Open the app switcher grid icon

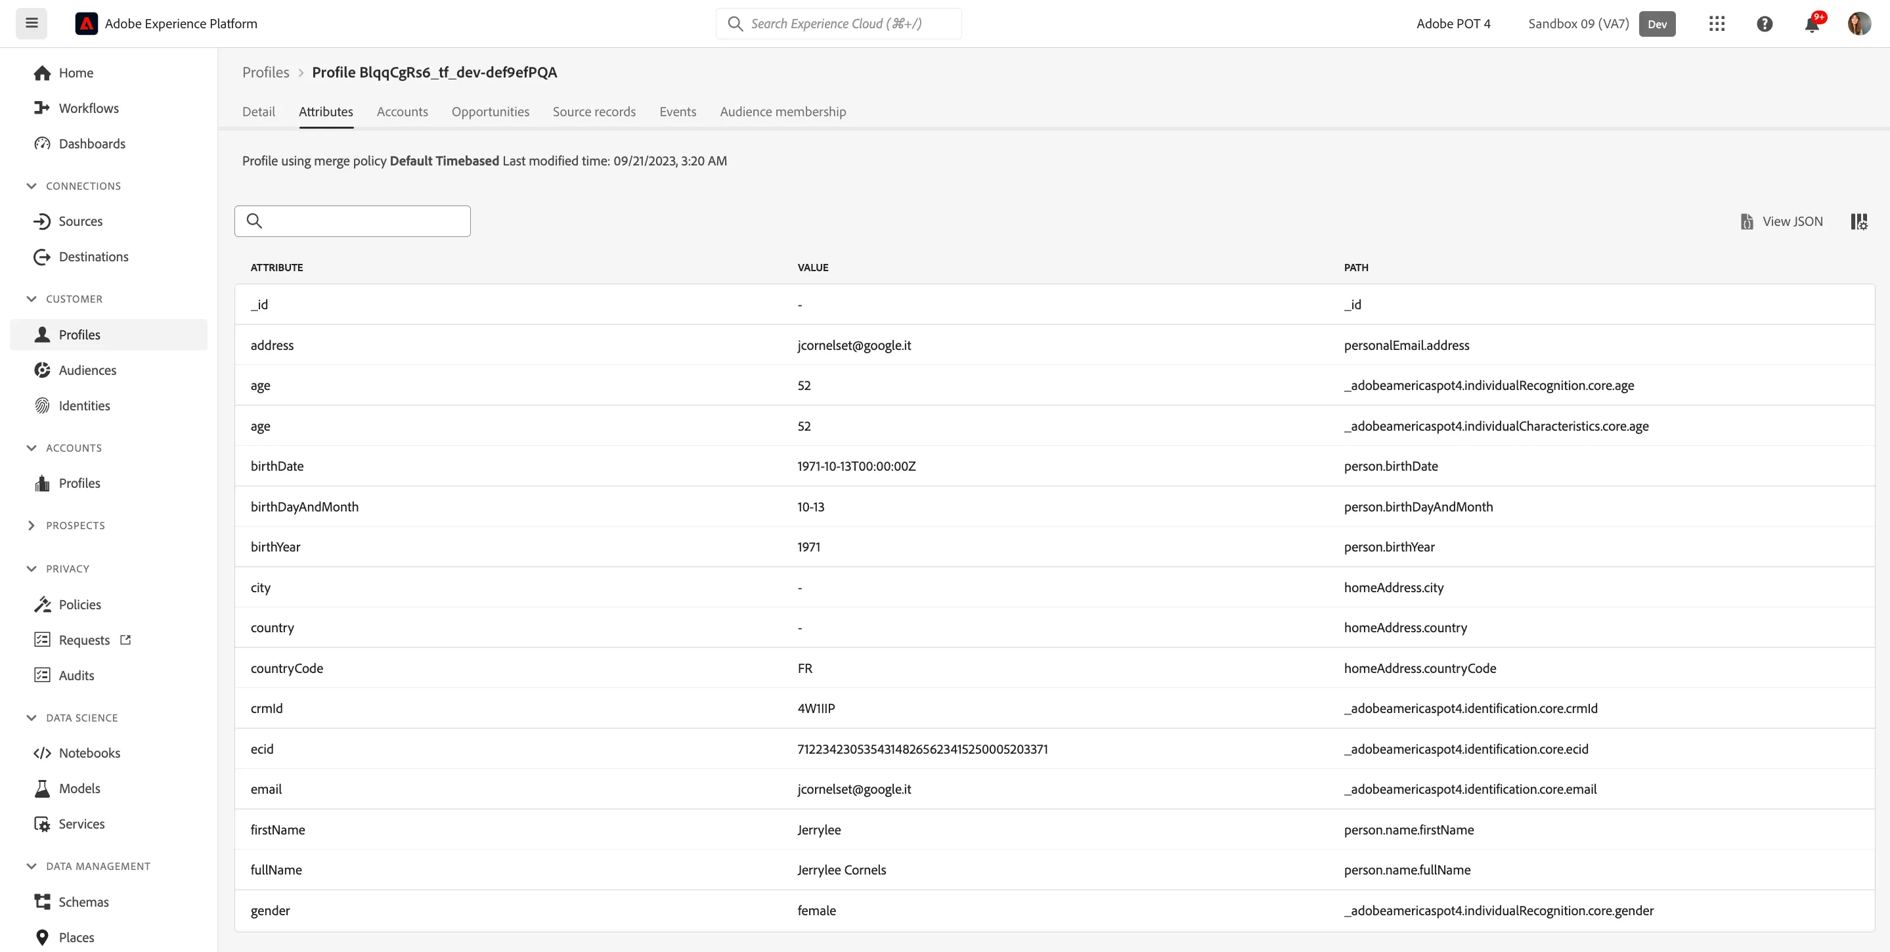click(x=1717, y=24)
